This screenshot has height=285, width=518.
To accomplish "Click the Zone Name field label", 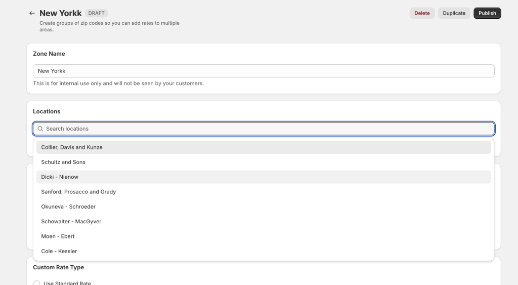I will [x=49, y=54].
